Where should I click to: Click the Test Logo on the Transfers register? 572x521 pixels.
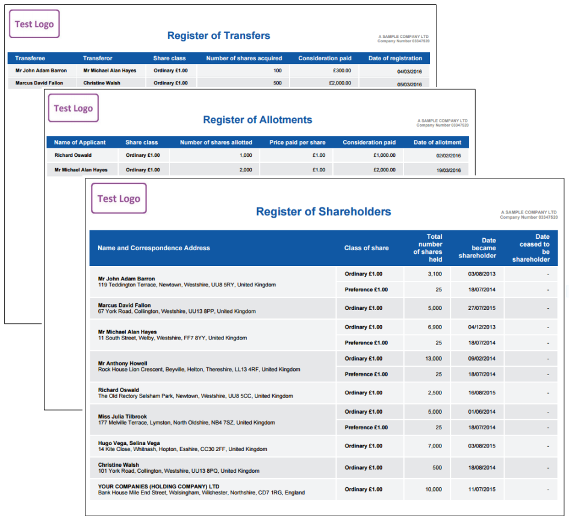[x=34, y=24]
